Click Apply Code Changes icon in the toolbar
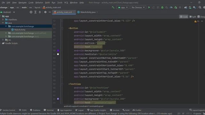This screenshot has width=205, height=115. point(158,7)
